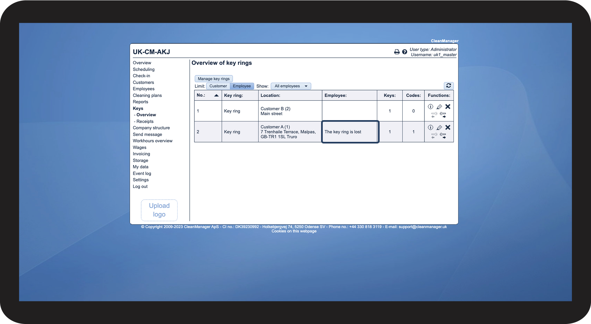
Task: Click The key ring is lost cell
Action: 350,132
